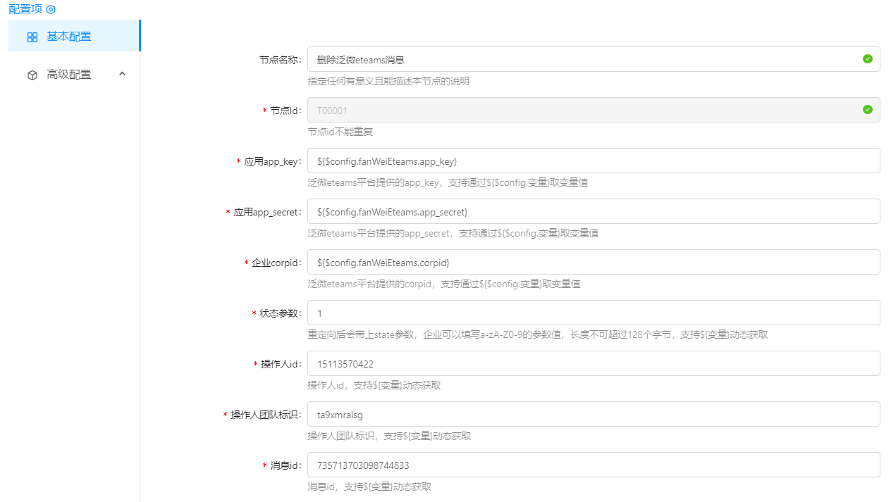
Task: Open the 基本配置 menu tab
Action: click(69, 37)
